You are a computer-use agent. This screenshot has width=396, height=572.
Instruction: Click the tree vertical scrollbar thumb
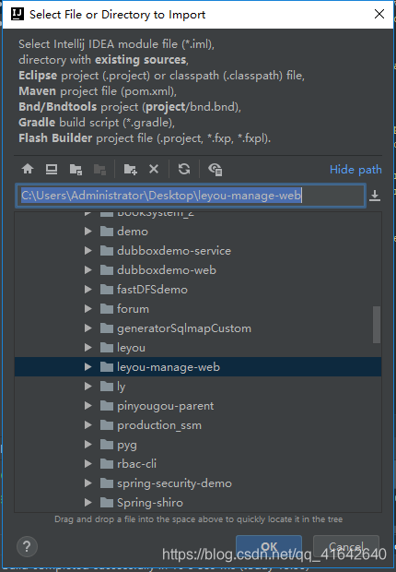377,325
